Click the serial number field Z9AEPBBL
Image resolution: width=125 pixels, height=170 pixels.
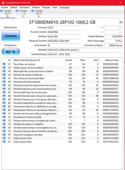tap(64, 32)
